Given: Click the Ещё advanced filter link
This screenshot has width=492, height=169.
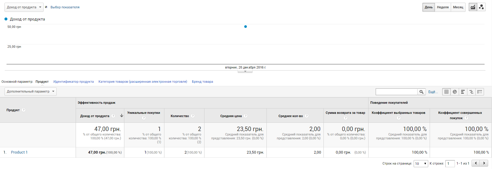Looking at the screenshot, I should (433, 92).
